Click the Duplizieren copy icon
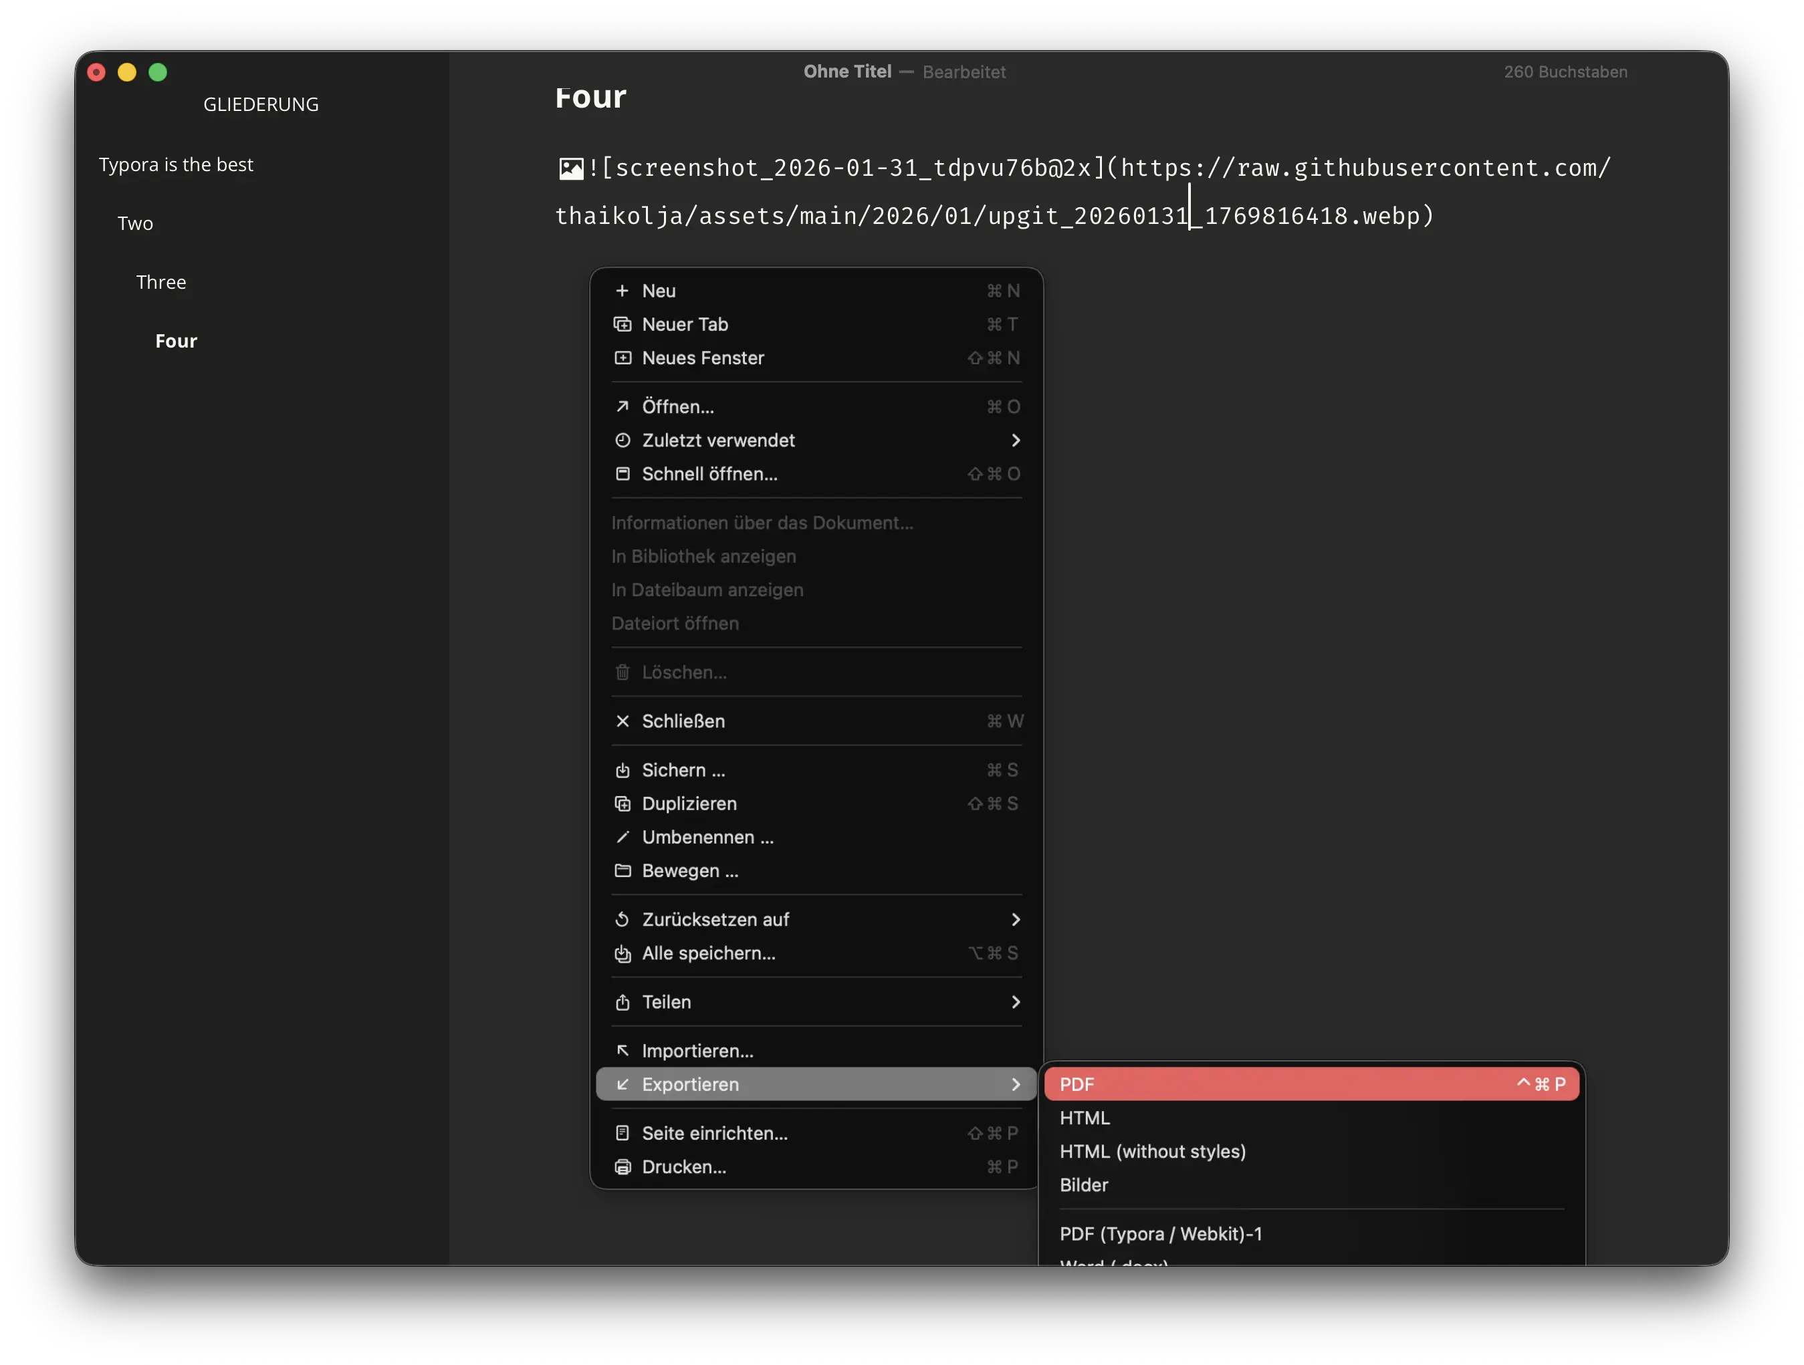This screenshot has width=1804, height=1365. click(x=623, y=804)
